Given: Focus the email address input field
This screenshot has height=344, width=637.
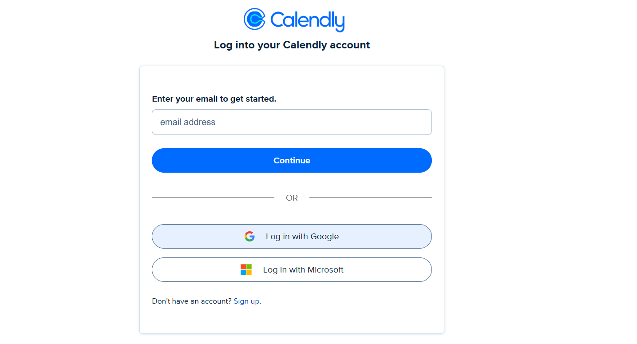Looking at the screenshot, I should 292,122.
